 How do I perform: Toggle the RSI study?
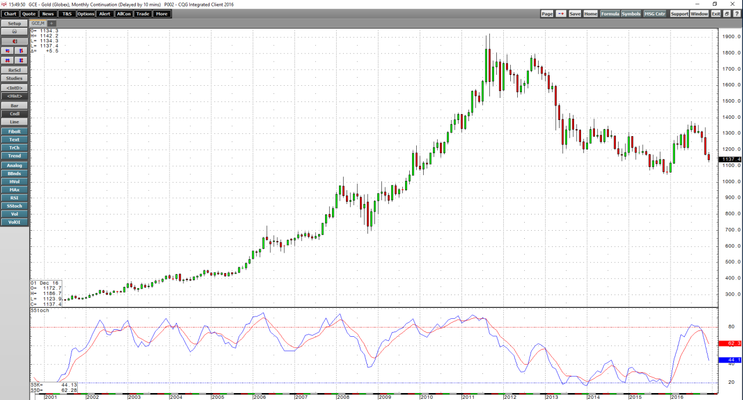[x=15, y=198]
